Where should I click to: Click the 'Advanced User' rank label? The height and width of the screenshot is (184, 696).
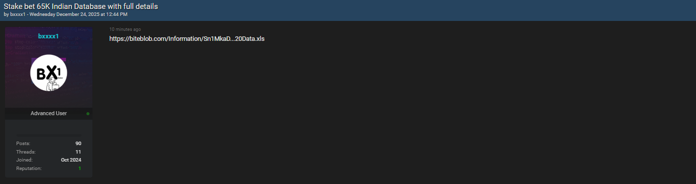click(x=48, y=113)
